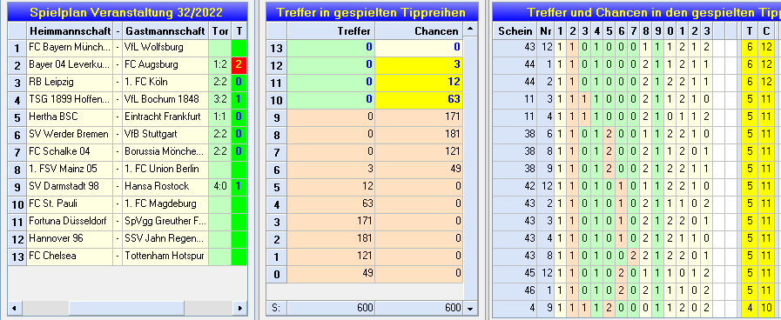Select row header 13 in Treffer table

coord(276,49)
